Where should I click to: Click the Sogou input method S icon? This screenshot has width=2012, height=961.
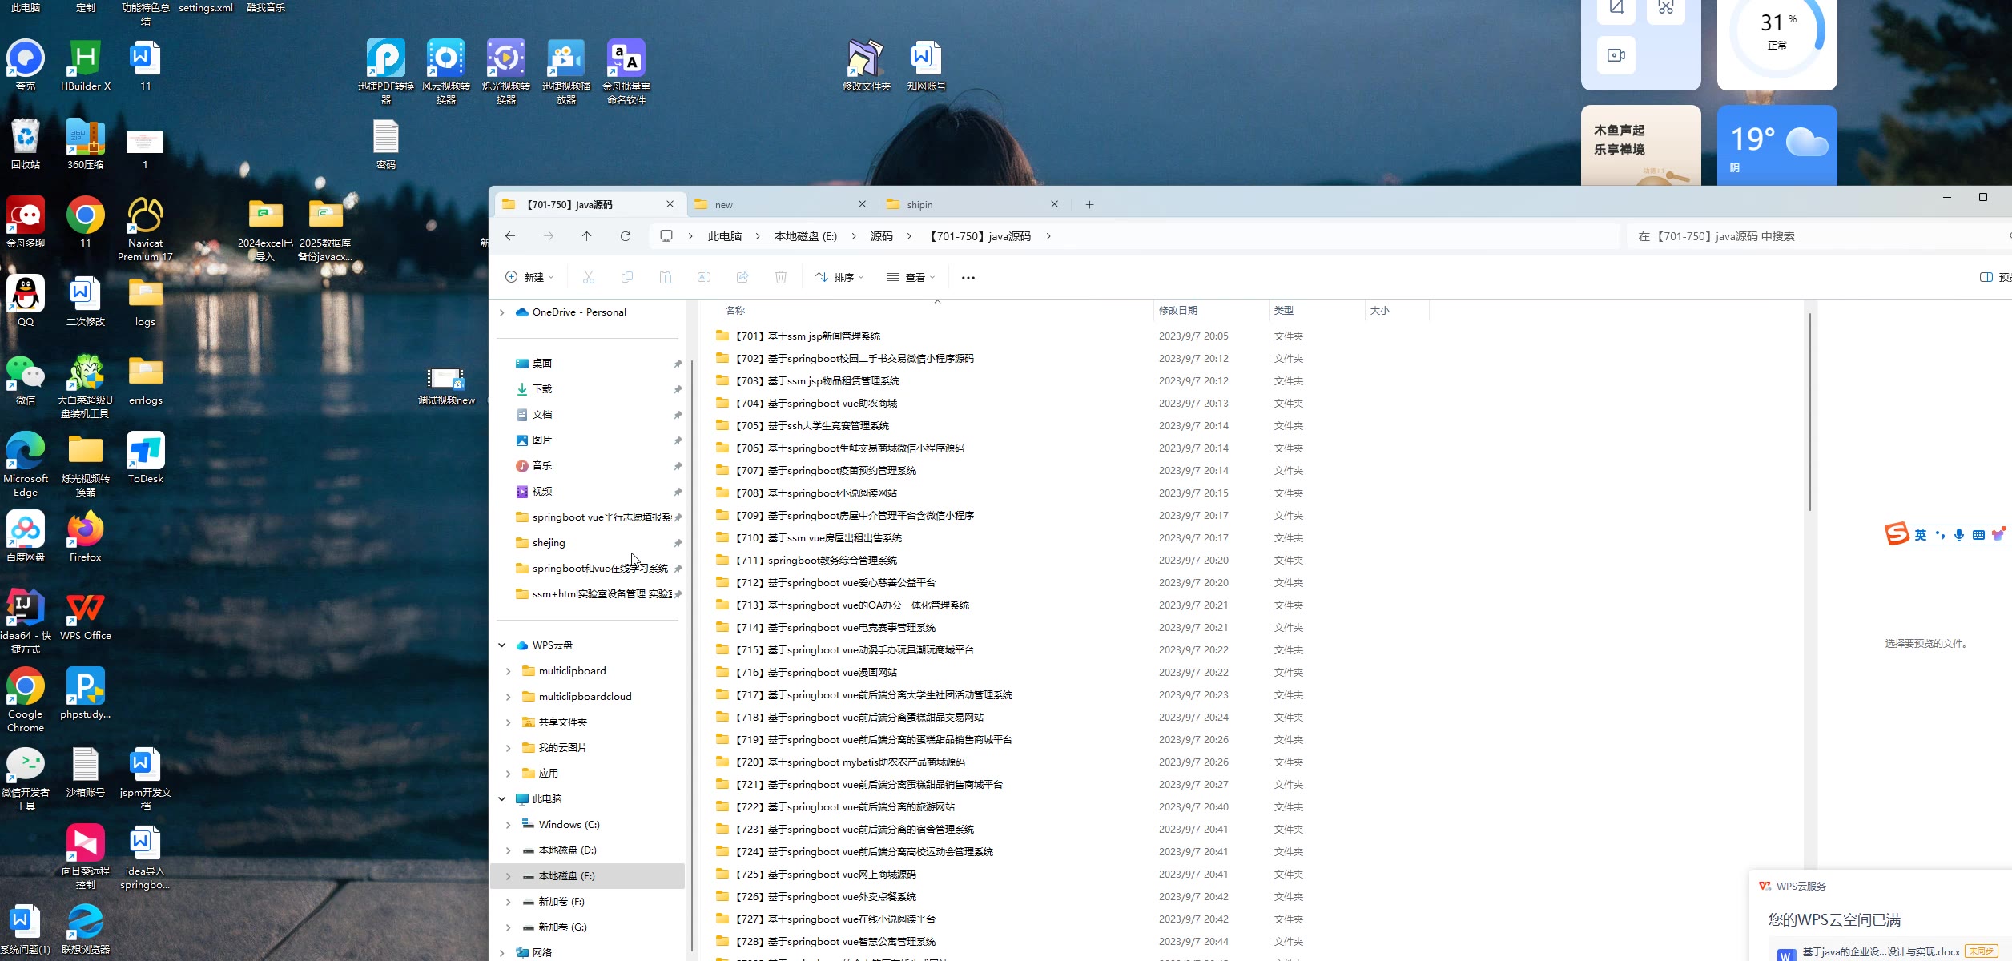(1897, 534)
